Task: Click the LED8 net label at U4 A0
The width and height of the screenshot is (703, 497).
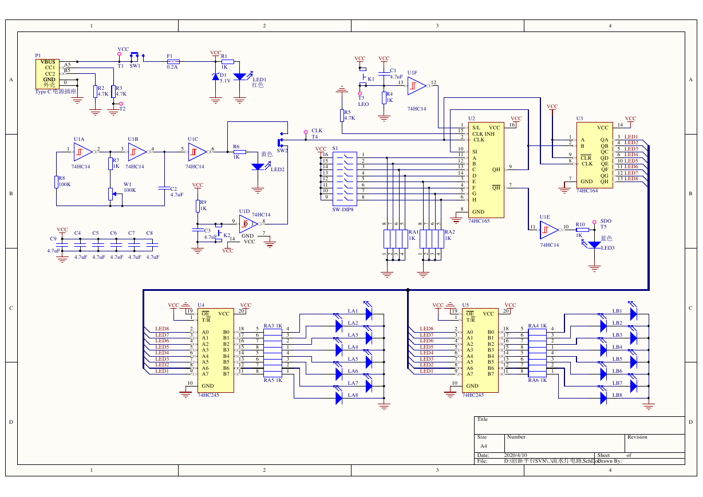Action: pyautogui.click(x=162, y=329)
